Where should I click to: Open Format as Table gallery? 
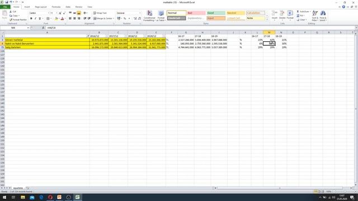pos(161,16)
